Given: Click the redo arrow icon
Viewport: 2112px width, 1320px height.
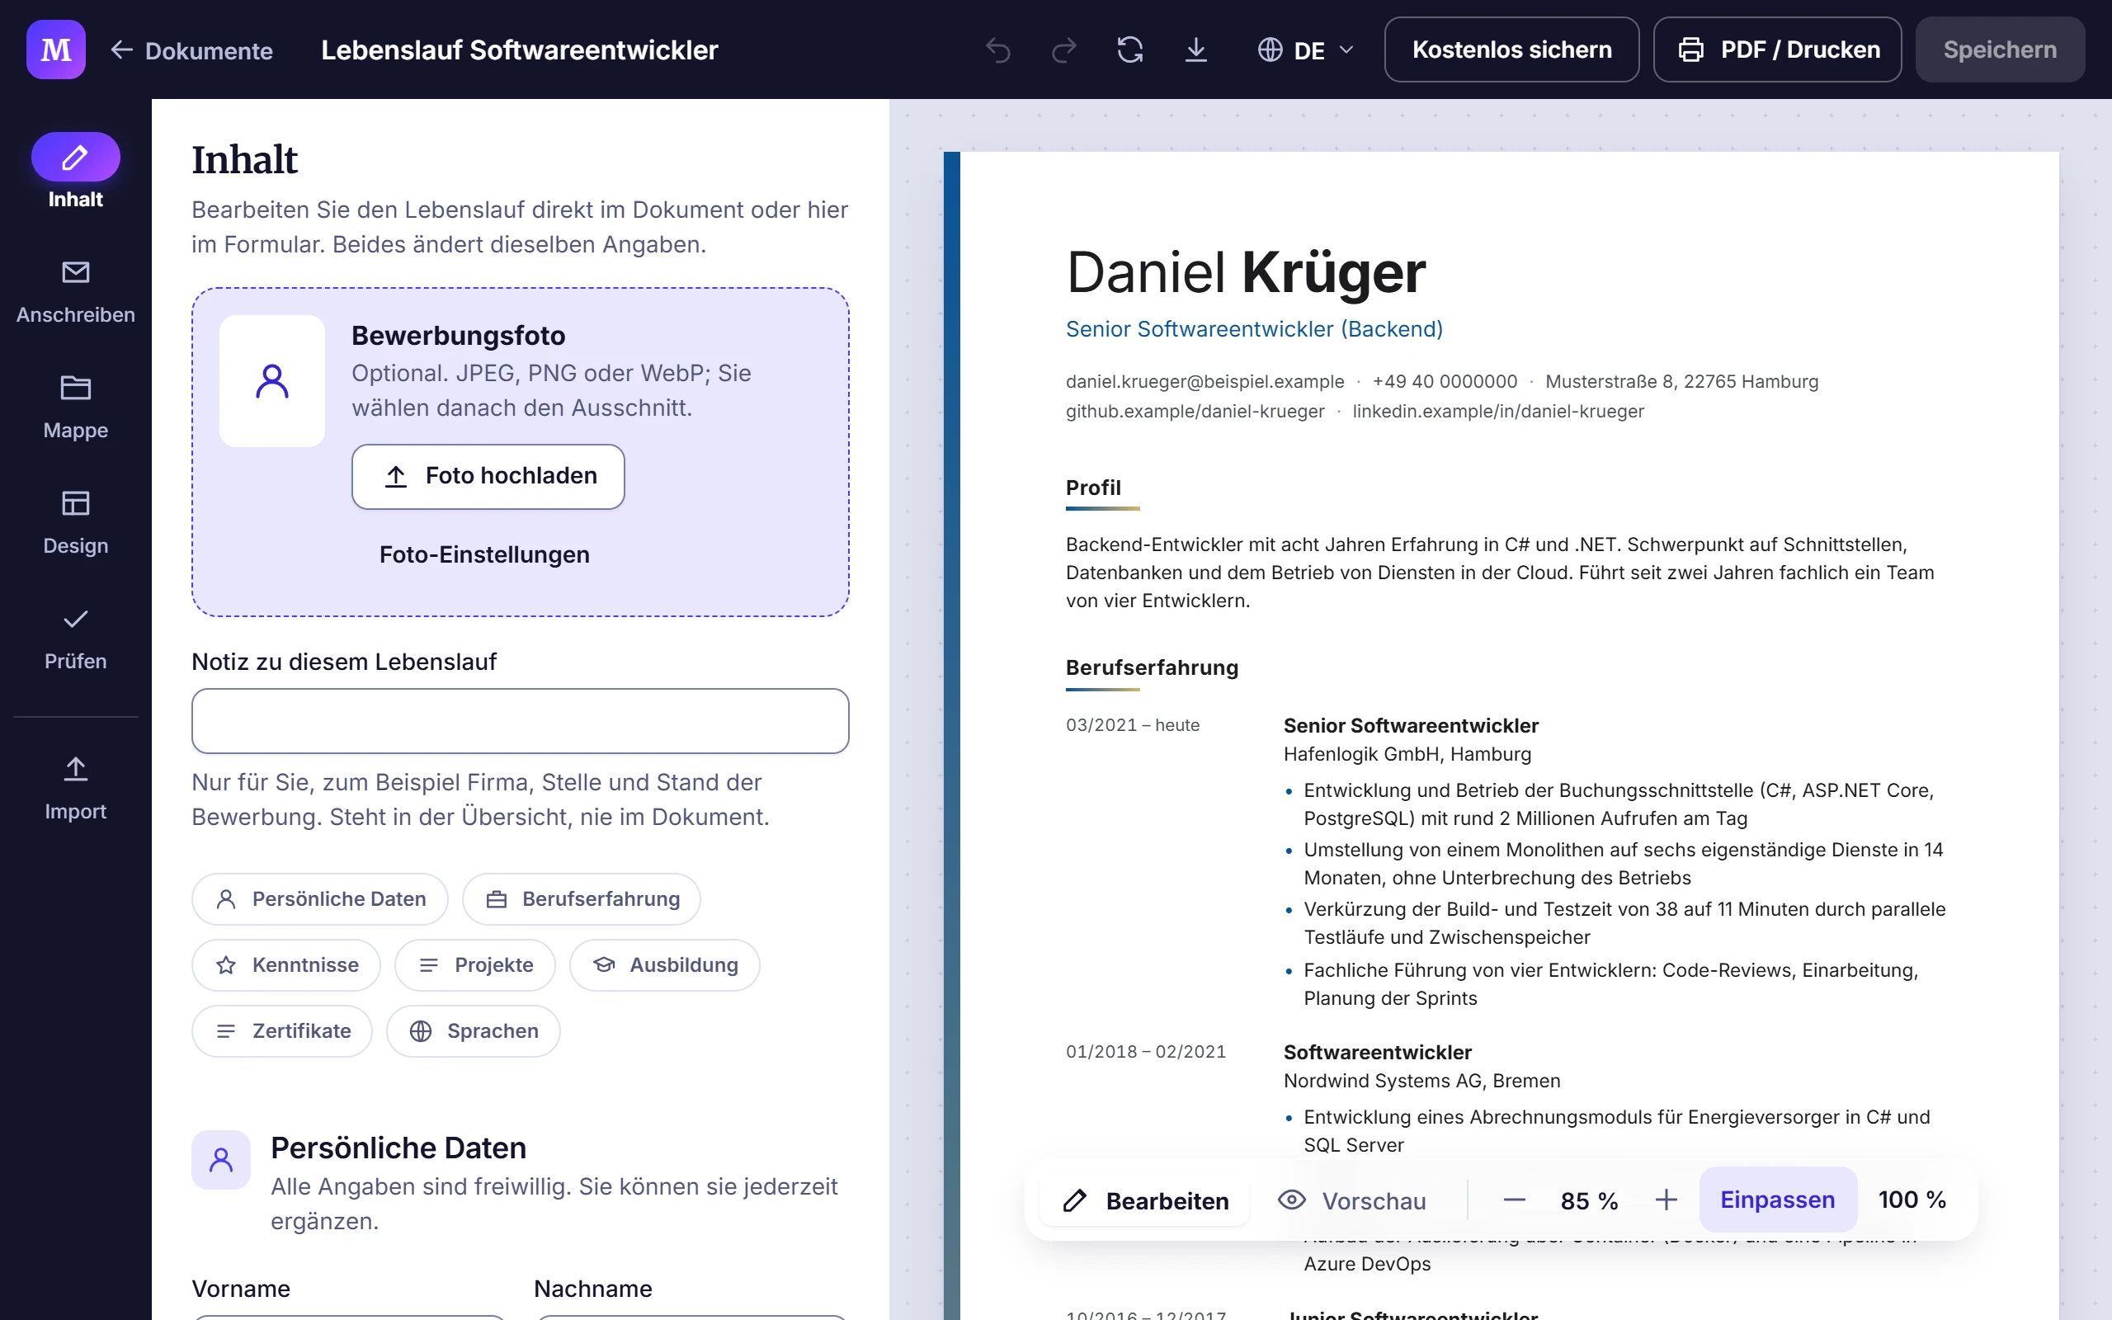Looking at the screenshot, I should point(1064,50).
